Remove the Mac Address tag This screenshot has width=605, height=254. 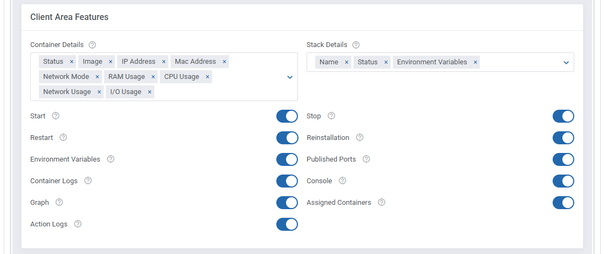pos(224,62)
